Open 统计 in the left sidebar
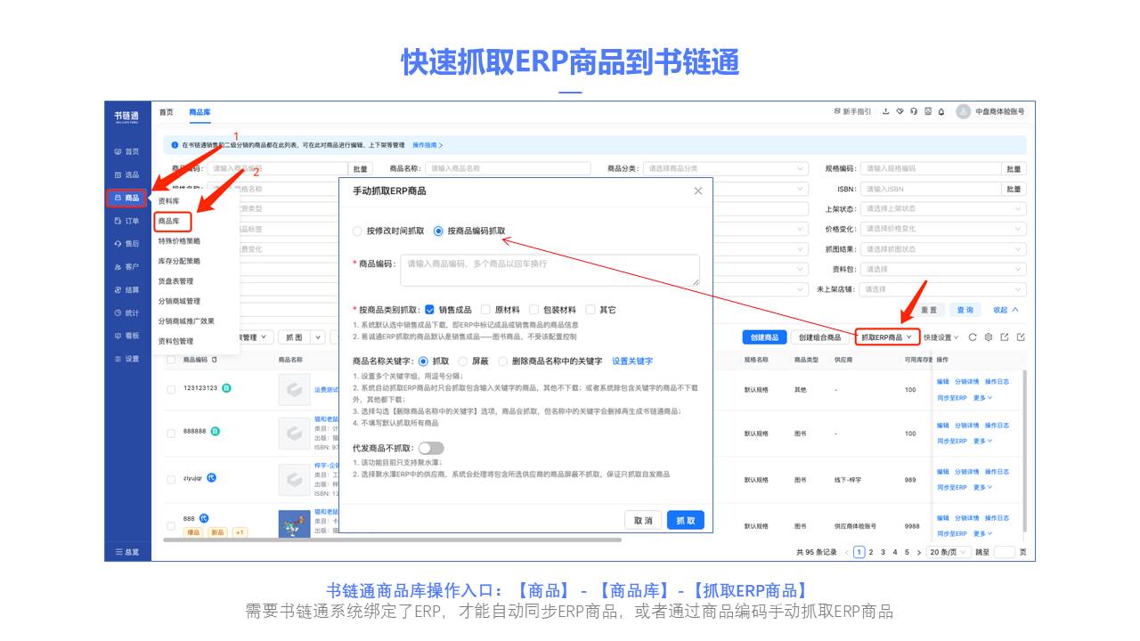 click(126, 313)
